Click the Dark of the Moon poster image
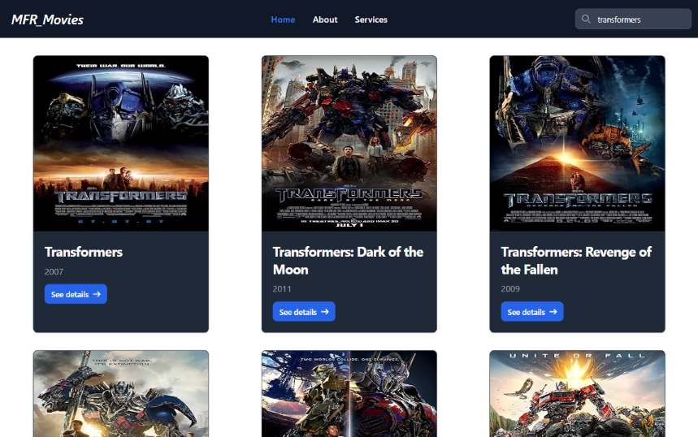The height and width of the screenshot is (437, 698). click(349, 143)
